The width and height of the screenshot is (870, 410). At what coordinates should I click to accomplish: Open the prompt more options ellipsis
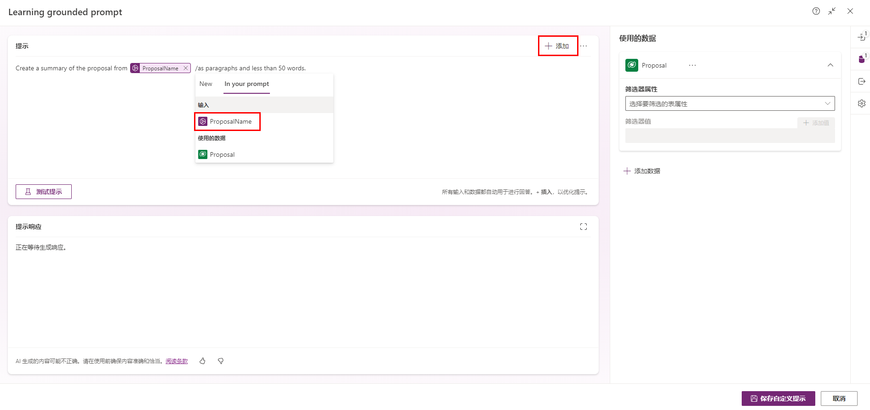[x=584, y=46]
